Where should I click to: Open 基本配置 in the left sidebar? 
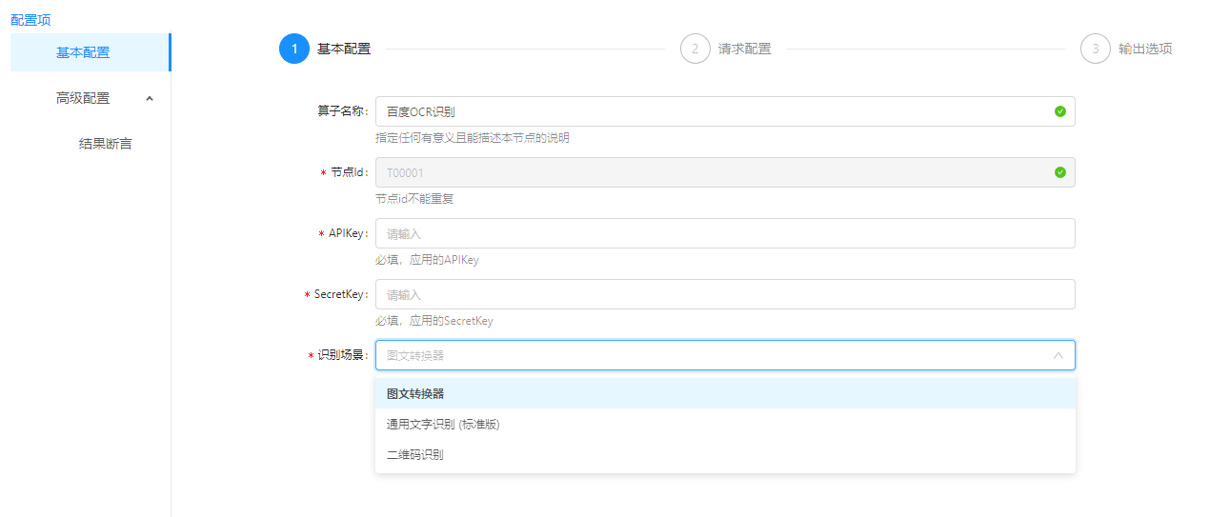pyautogui.click(x=83, y=52)
